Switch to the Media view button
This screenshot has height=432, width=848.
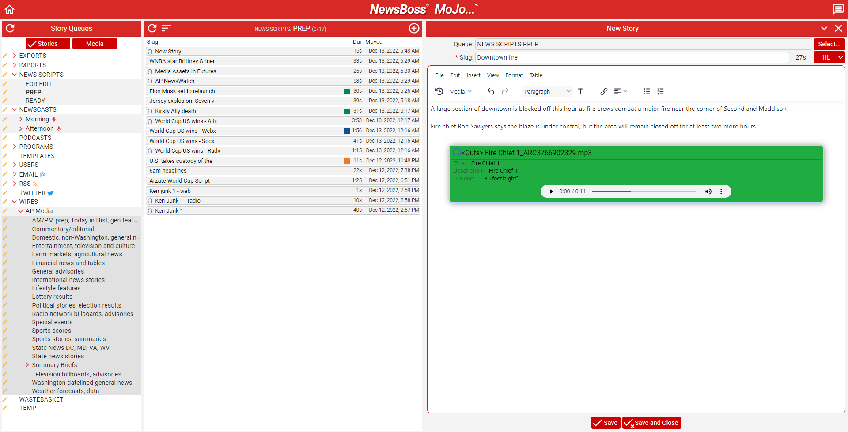click(95, 44)
